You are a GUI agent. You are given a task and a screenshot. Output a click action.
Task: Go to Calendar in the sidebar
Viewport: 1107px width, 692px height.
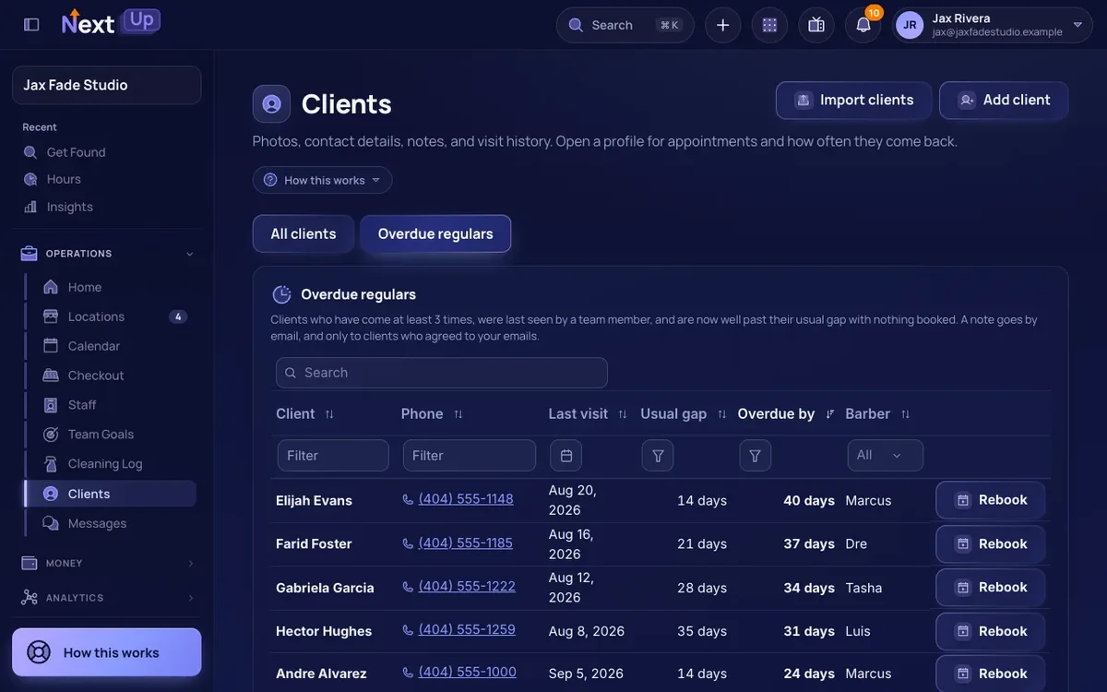111,346
